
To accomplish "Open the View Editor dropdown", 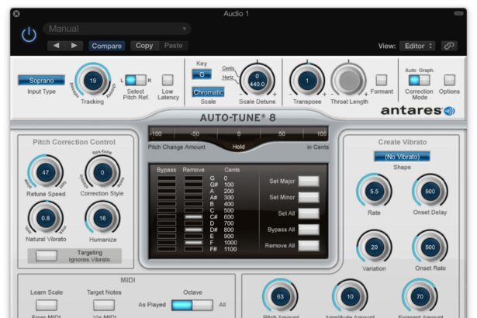I will coord(419,46).
